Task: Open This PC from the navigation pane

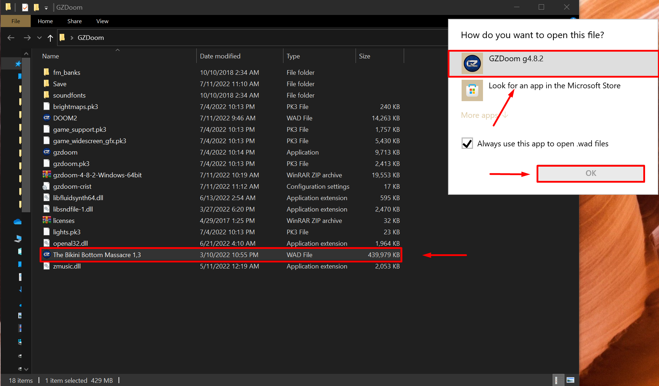Action: coord(18,239)
